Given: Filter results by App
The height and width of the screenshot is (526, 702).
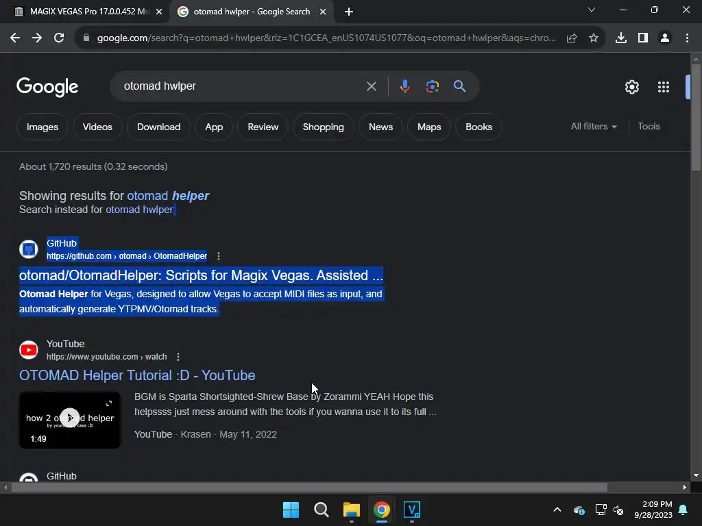Looking at the screenshot, I should [x=214, y=127].
